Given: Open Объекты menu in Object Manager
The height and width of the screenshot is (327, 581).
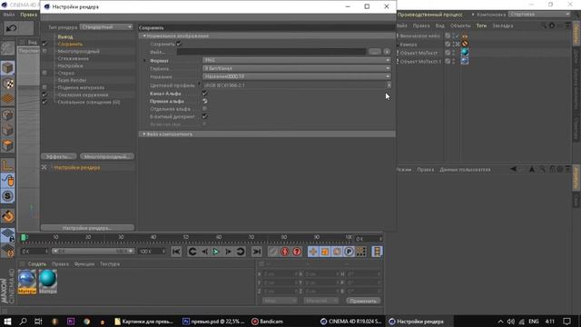Looking at the screenshot, I should tap(460, 25).
